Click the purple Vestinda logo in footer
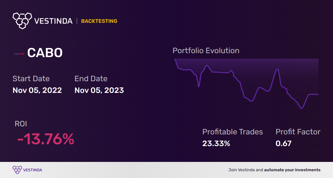The width and height of the screenshot is (333, 178). tap(17, 170)
